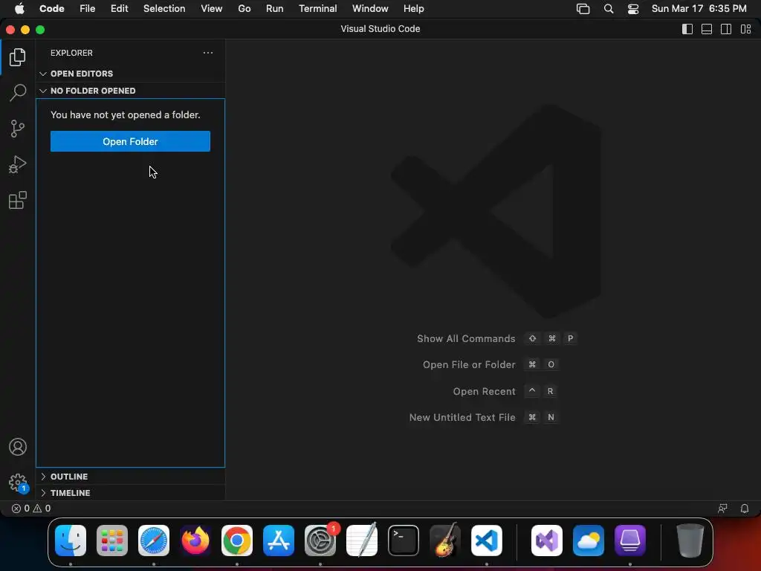Image resolution: width=761 pixels, height=571 pixels.
Task: Collapse the No Folder Opened section
Action: pos(130,91)
